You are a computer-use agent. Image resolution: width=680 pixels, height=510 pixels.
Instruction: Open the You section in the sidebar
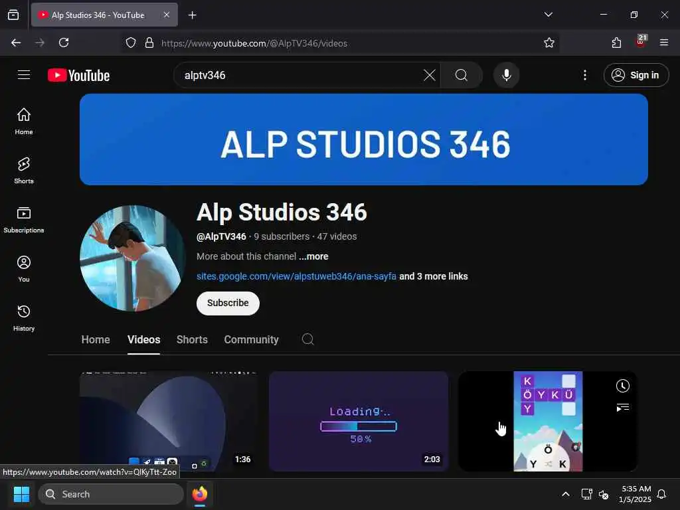click(x=24, y=269)
